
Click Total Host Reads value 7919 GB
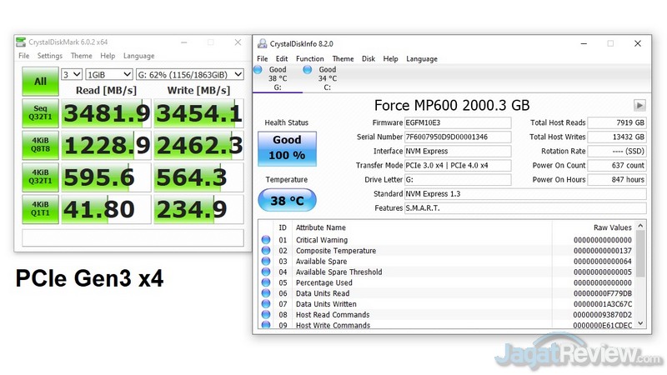point(617,122)
